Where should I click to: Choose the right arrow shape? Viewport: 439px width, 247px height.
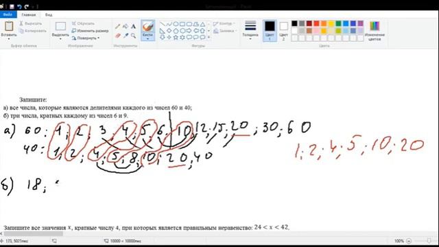[x=189, y=31]
